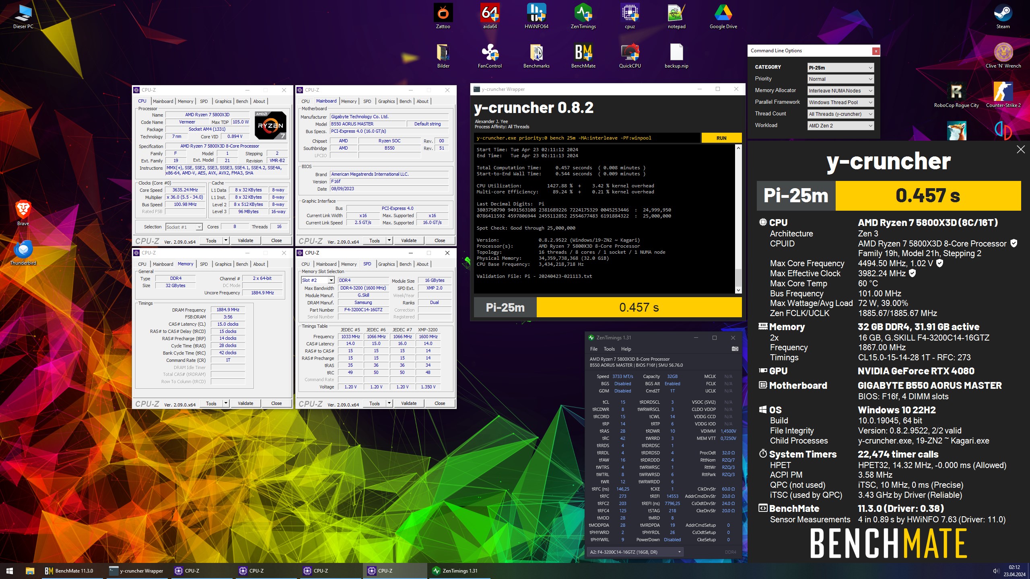Select the Graphics tab in CPU-Z Mainboard window
Viewport: 1030px width, 579px height.
[x=386, y=101]
